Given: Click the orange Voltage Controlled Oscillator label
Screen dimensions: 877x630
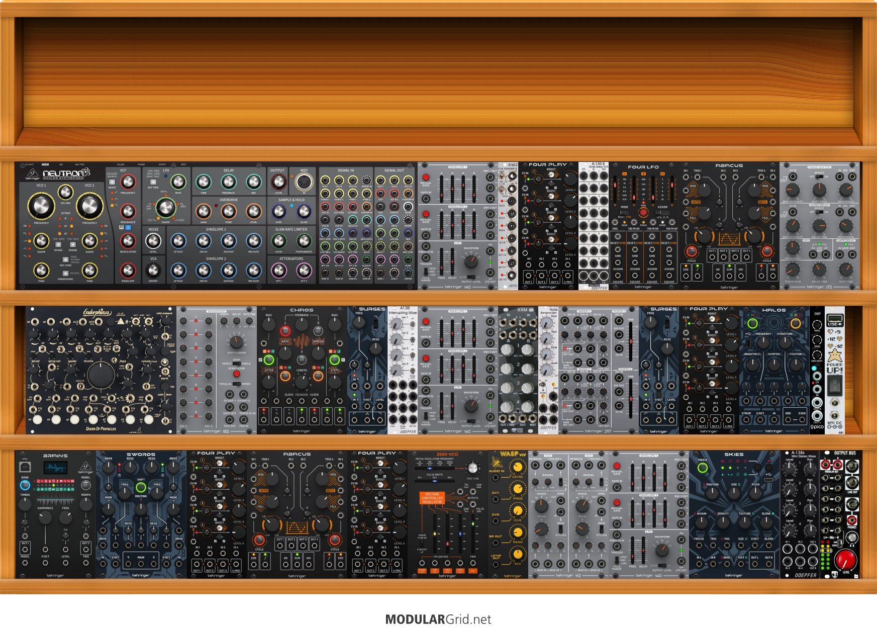Looking at the screenshot, I should [x=432, y=498].
